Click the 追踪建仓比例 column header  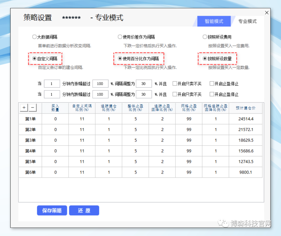point(108,108)
